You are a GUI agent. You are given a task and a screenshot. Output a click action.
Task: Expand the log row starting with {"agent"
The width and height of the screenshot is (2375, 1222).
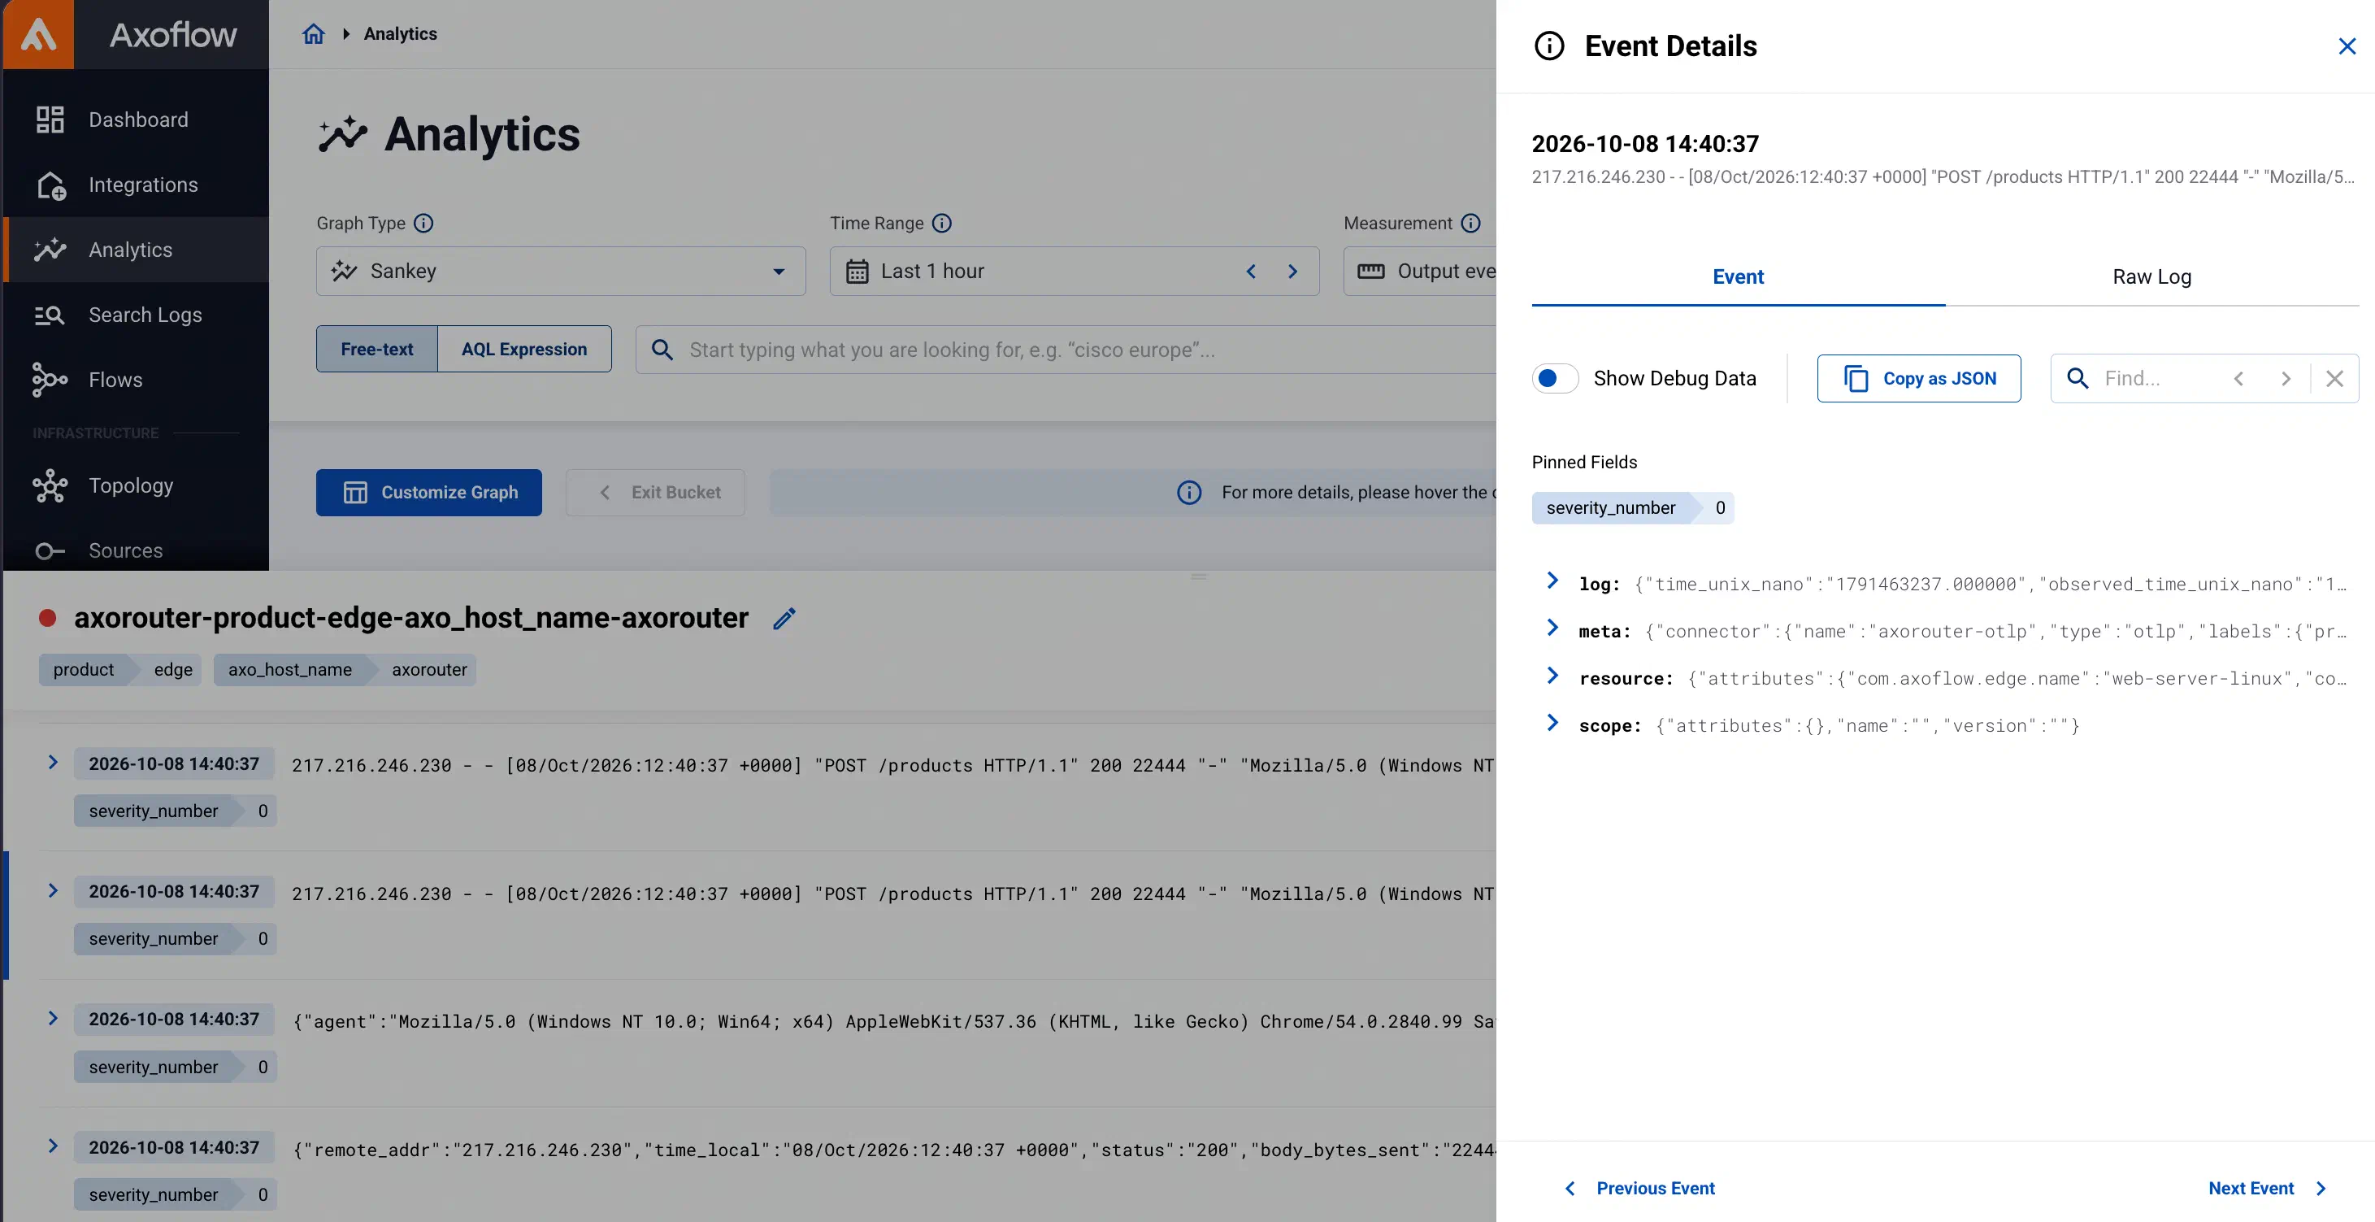[53, 1018]
